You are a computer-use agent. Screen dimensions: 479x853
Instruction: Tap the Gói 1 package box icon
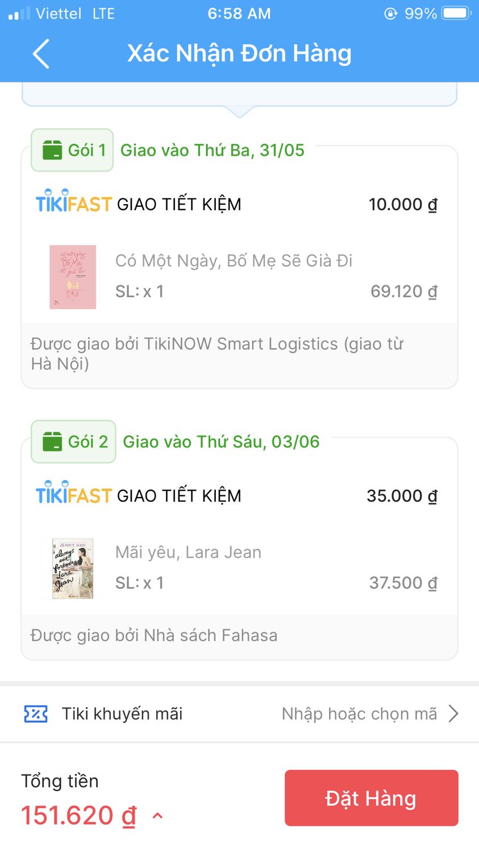(52, 151)
